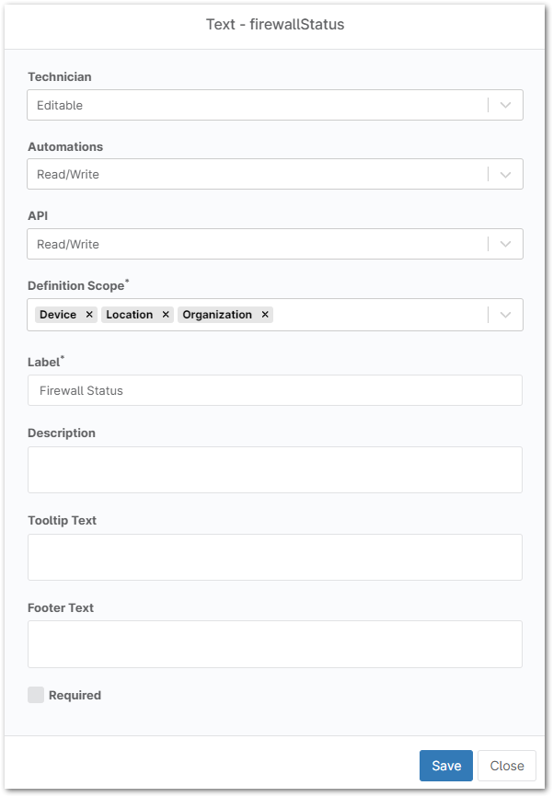Click the Required label text
Image resolution: width=553 pixels, height=797 pixels.
pyautogui.click(x=75, y=696)
